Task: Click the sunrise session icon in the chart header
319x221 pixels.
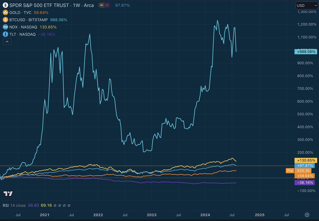Action: tap(101, 5)
